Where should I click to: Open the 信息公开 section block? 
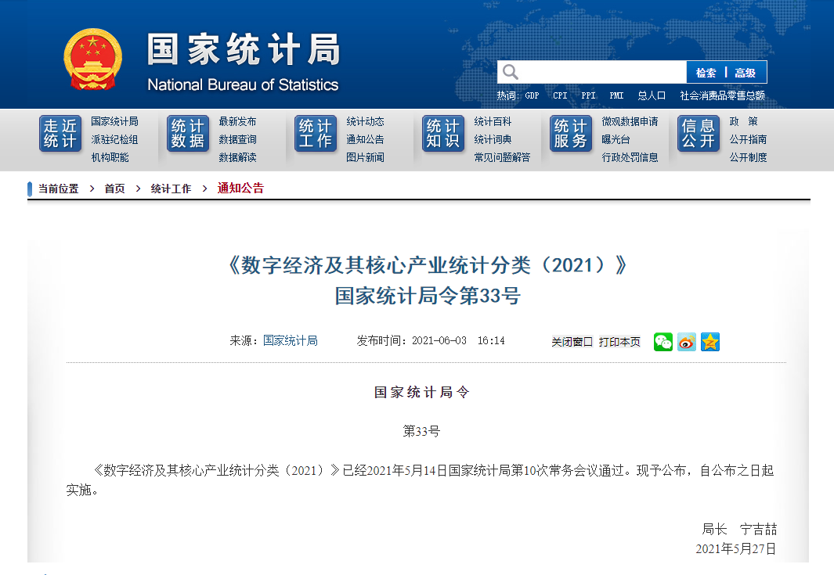(698, 133)
